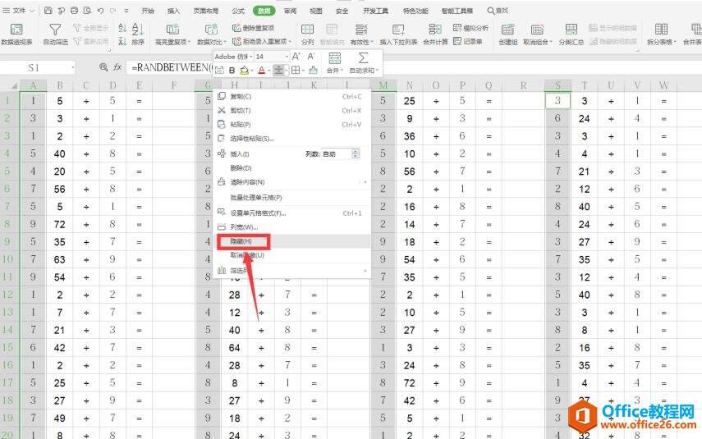Switch to the 特色功能 ribbon tab
702x439 pixels.
click(415, 11)
